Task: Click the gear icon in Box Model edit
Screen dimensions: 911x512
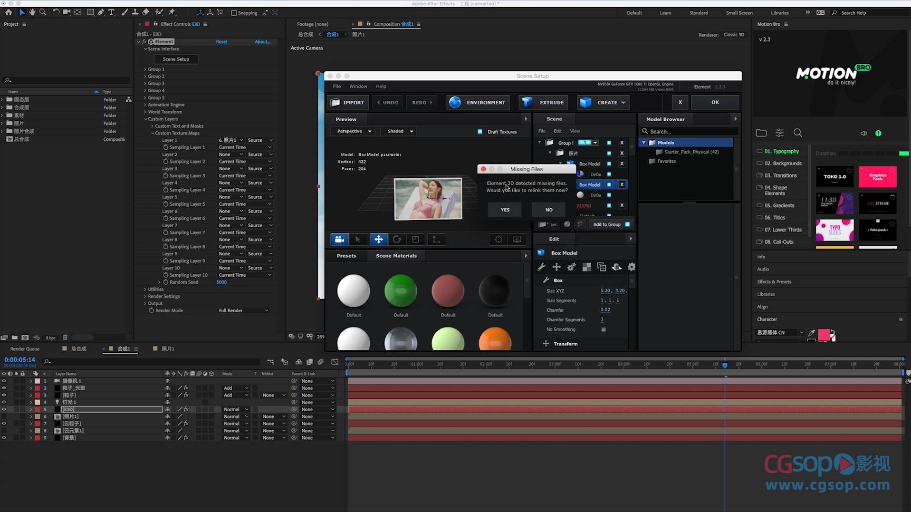Action: [x=631, y=267]
